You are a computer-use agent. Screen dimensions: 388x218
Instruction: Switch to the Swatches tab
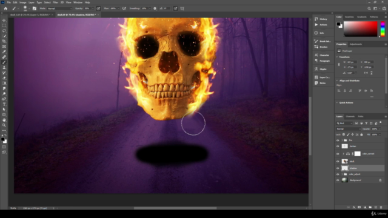[349, 17]
